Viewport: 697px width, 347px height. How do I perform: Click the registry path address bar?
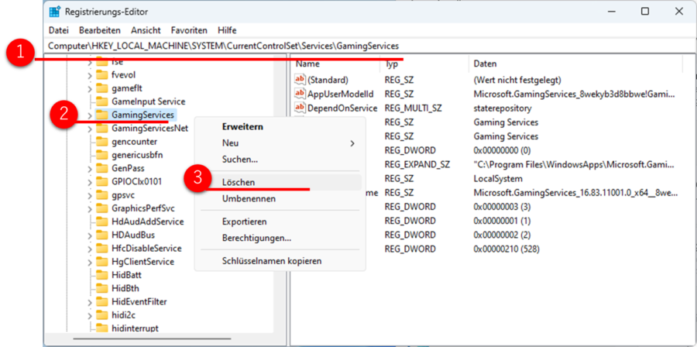370,46
